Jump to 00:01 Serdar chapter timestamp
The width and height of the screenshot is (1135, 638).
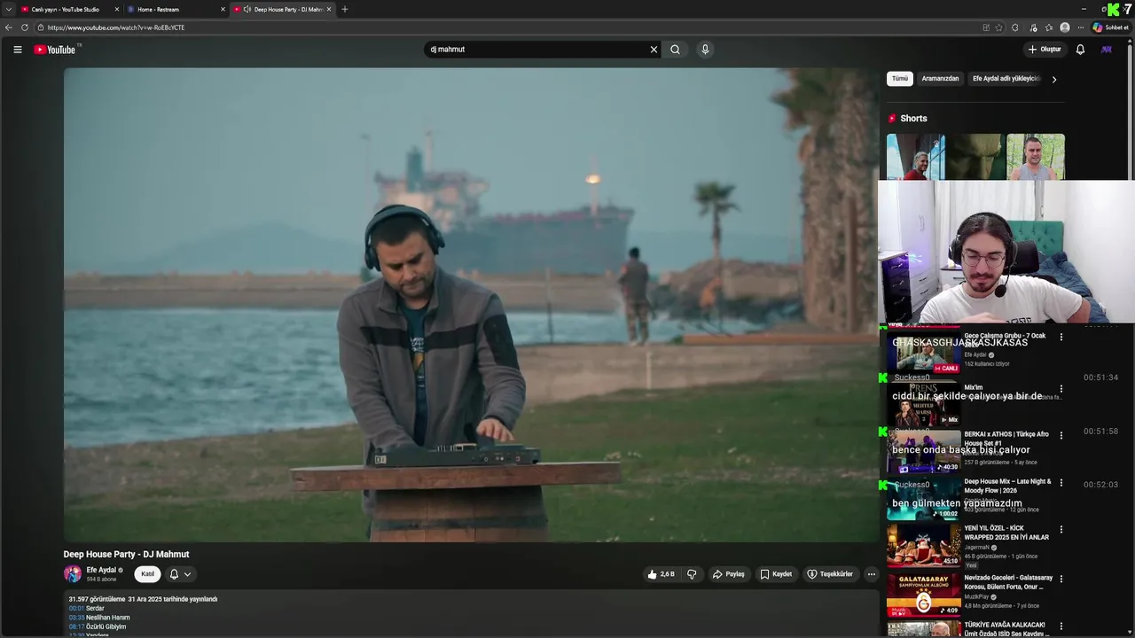click(x=76, y=609)
